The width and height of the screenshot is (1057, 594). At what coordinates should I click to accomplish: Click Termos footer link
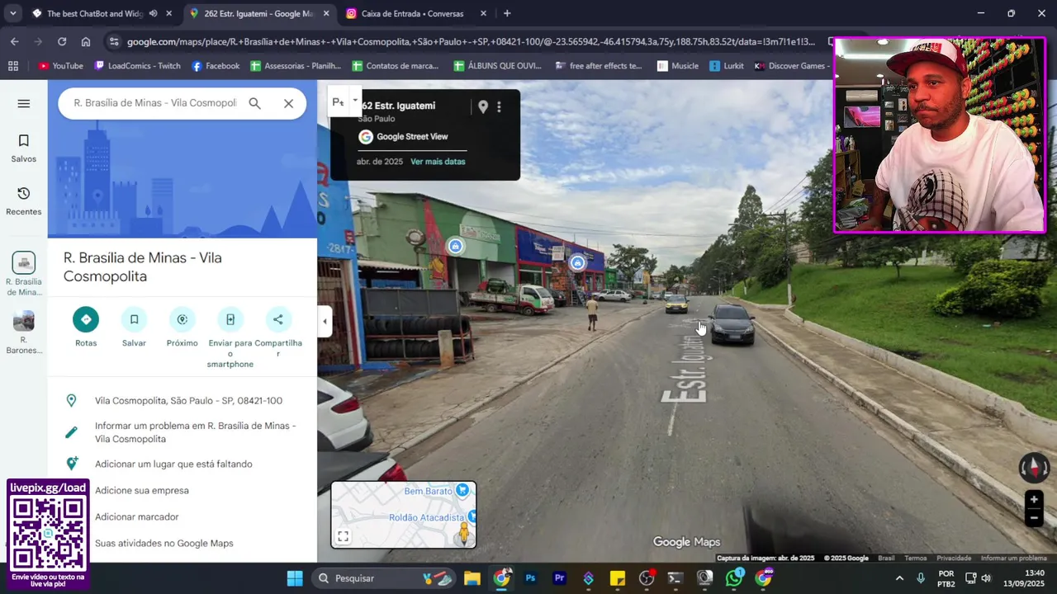pos(915,559)
